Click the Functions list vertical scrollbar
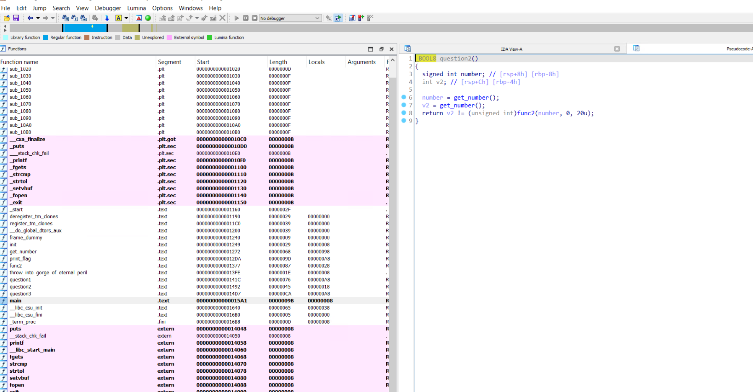The width and height of the screenshot is (753, 392). (392, 235)
